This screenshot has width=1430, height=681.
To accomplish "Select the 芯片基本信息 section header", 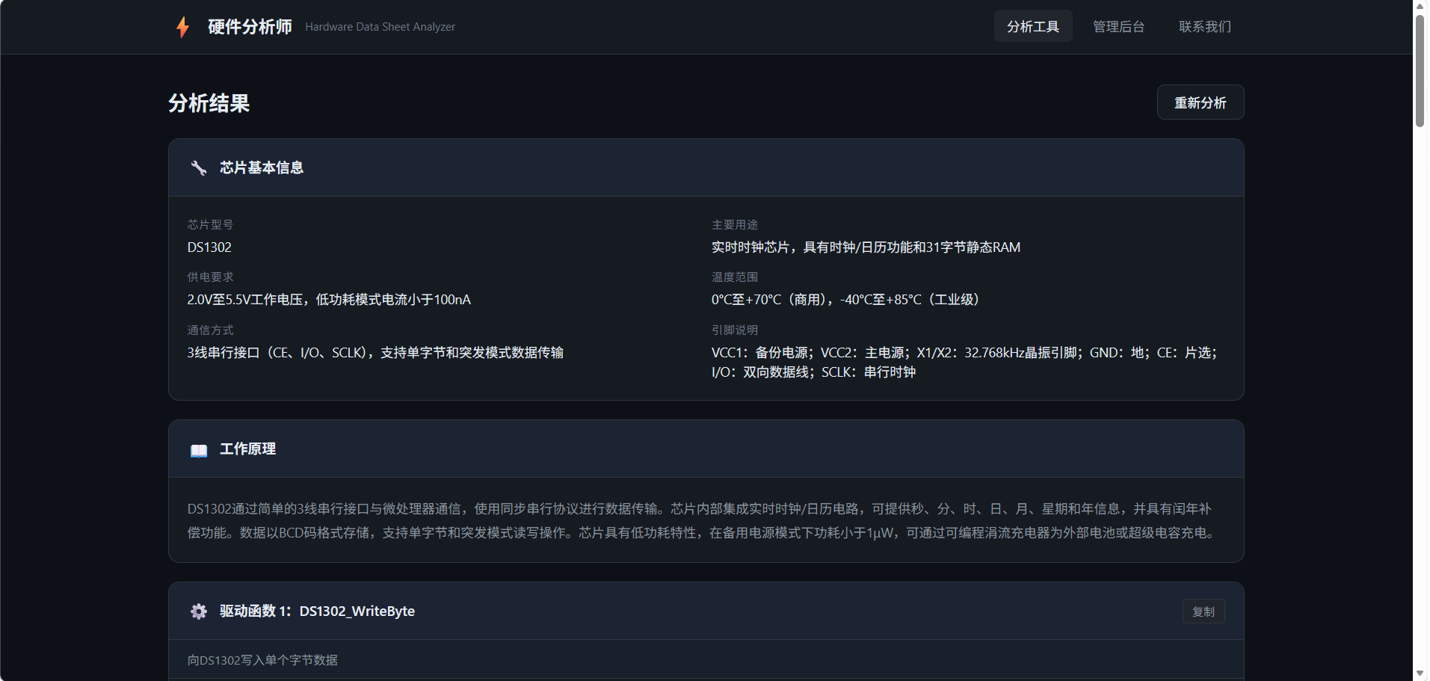I will click(262, 167).
